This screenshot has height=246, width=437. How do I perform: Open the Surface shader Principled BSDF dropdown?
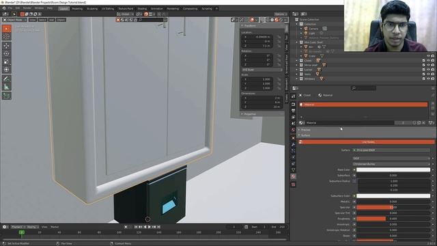[x=391, y=150]
